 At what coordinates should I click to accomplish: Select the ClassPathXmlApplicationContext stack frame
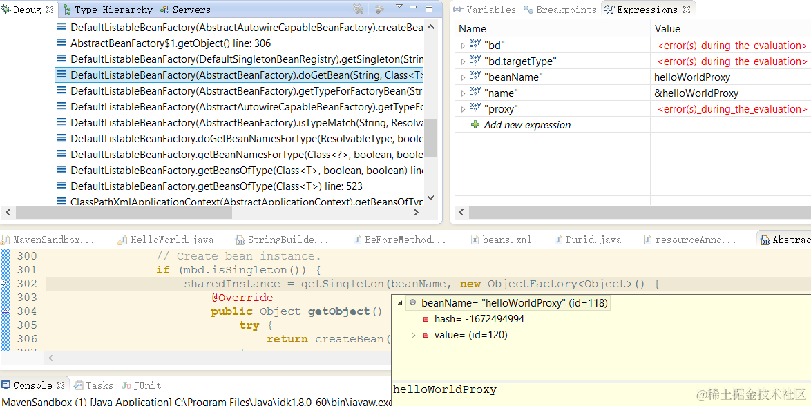coord(247,201)
